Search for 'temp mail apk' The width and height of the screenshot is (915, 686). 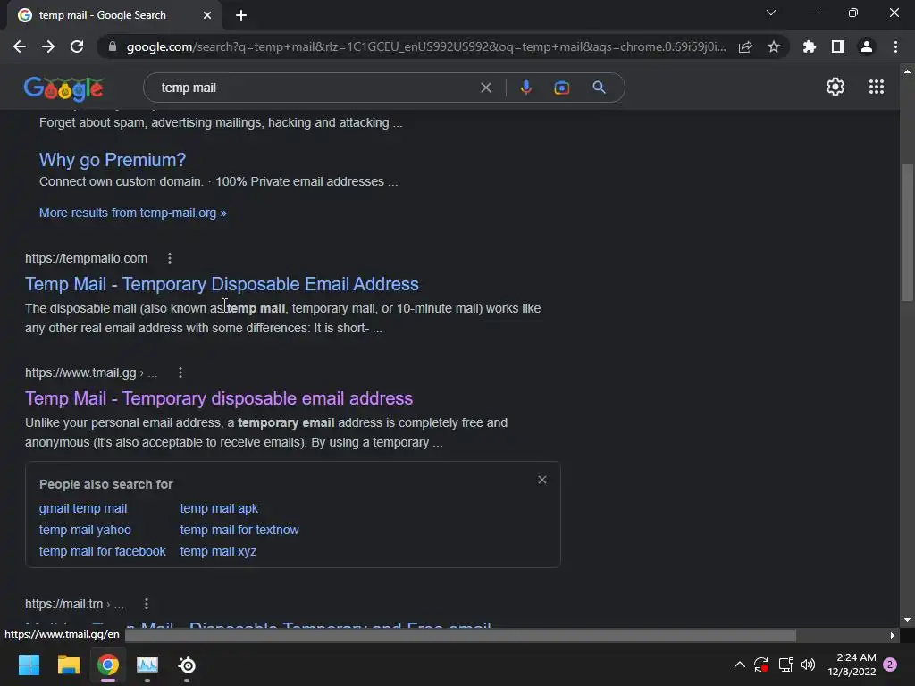(x=219, y=508)
